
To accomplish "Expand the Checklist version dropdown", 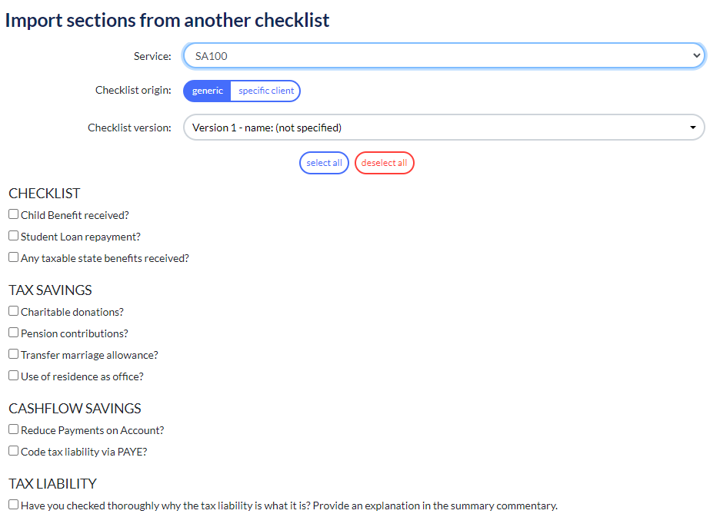I will coord(444,127).
